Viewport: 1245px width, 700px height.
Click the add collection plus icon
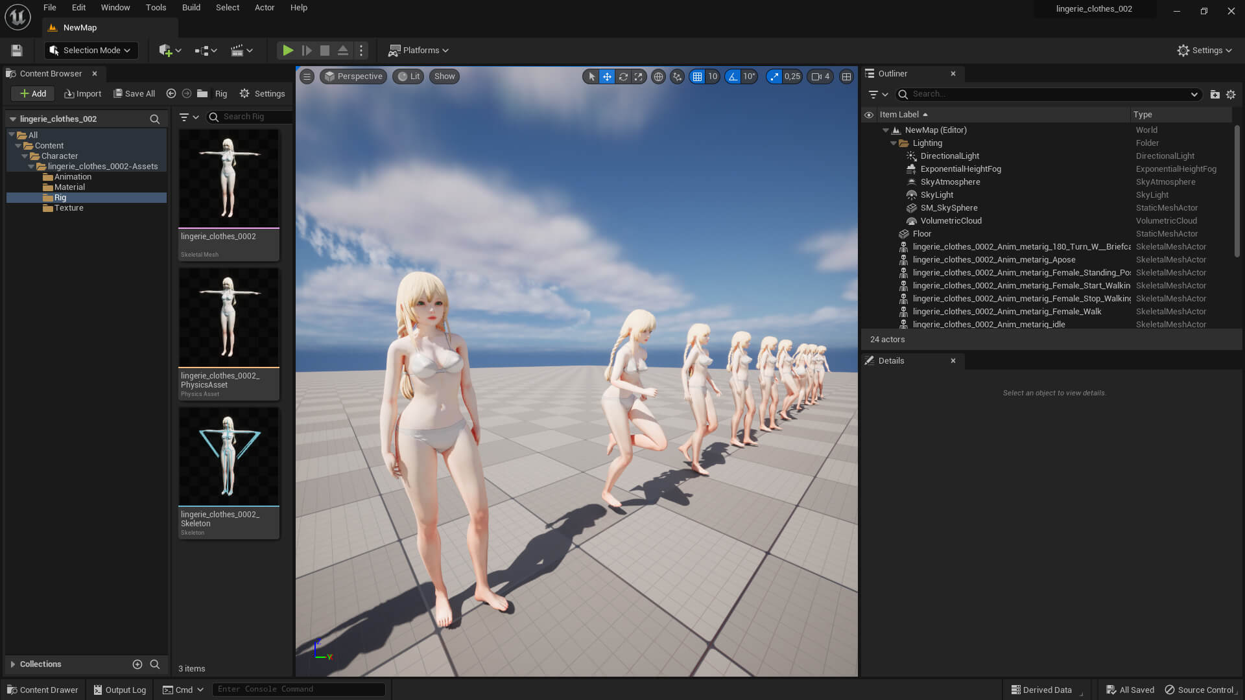(137, 664)
